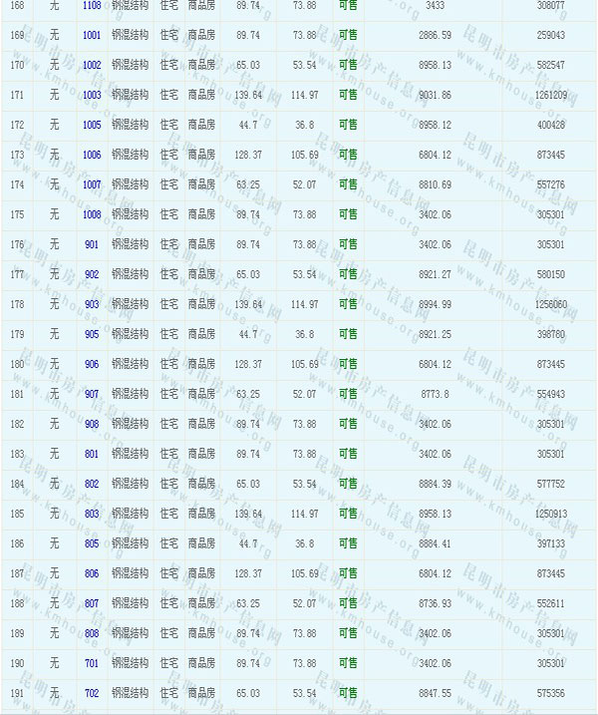The image size is (598, 715).
Task: Click room number 1001 link
Action: (x=92, y=36)
